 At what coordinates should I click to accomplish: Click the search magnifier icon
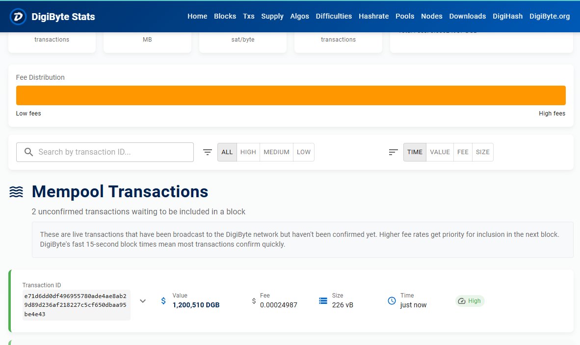[28, 152]
